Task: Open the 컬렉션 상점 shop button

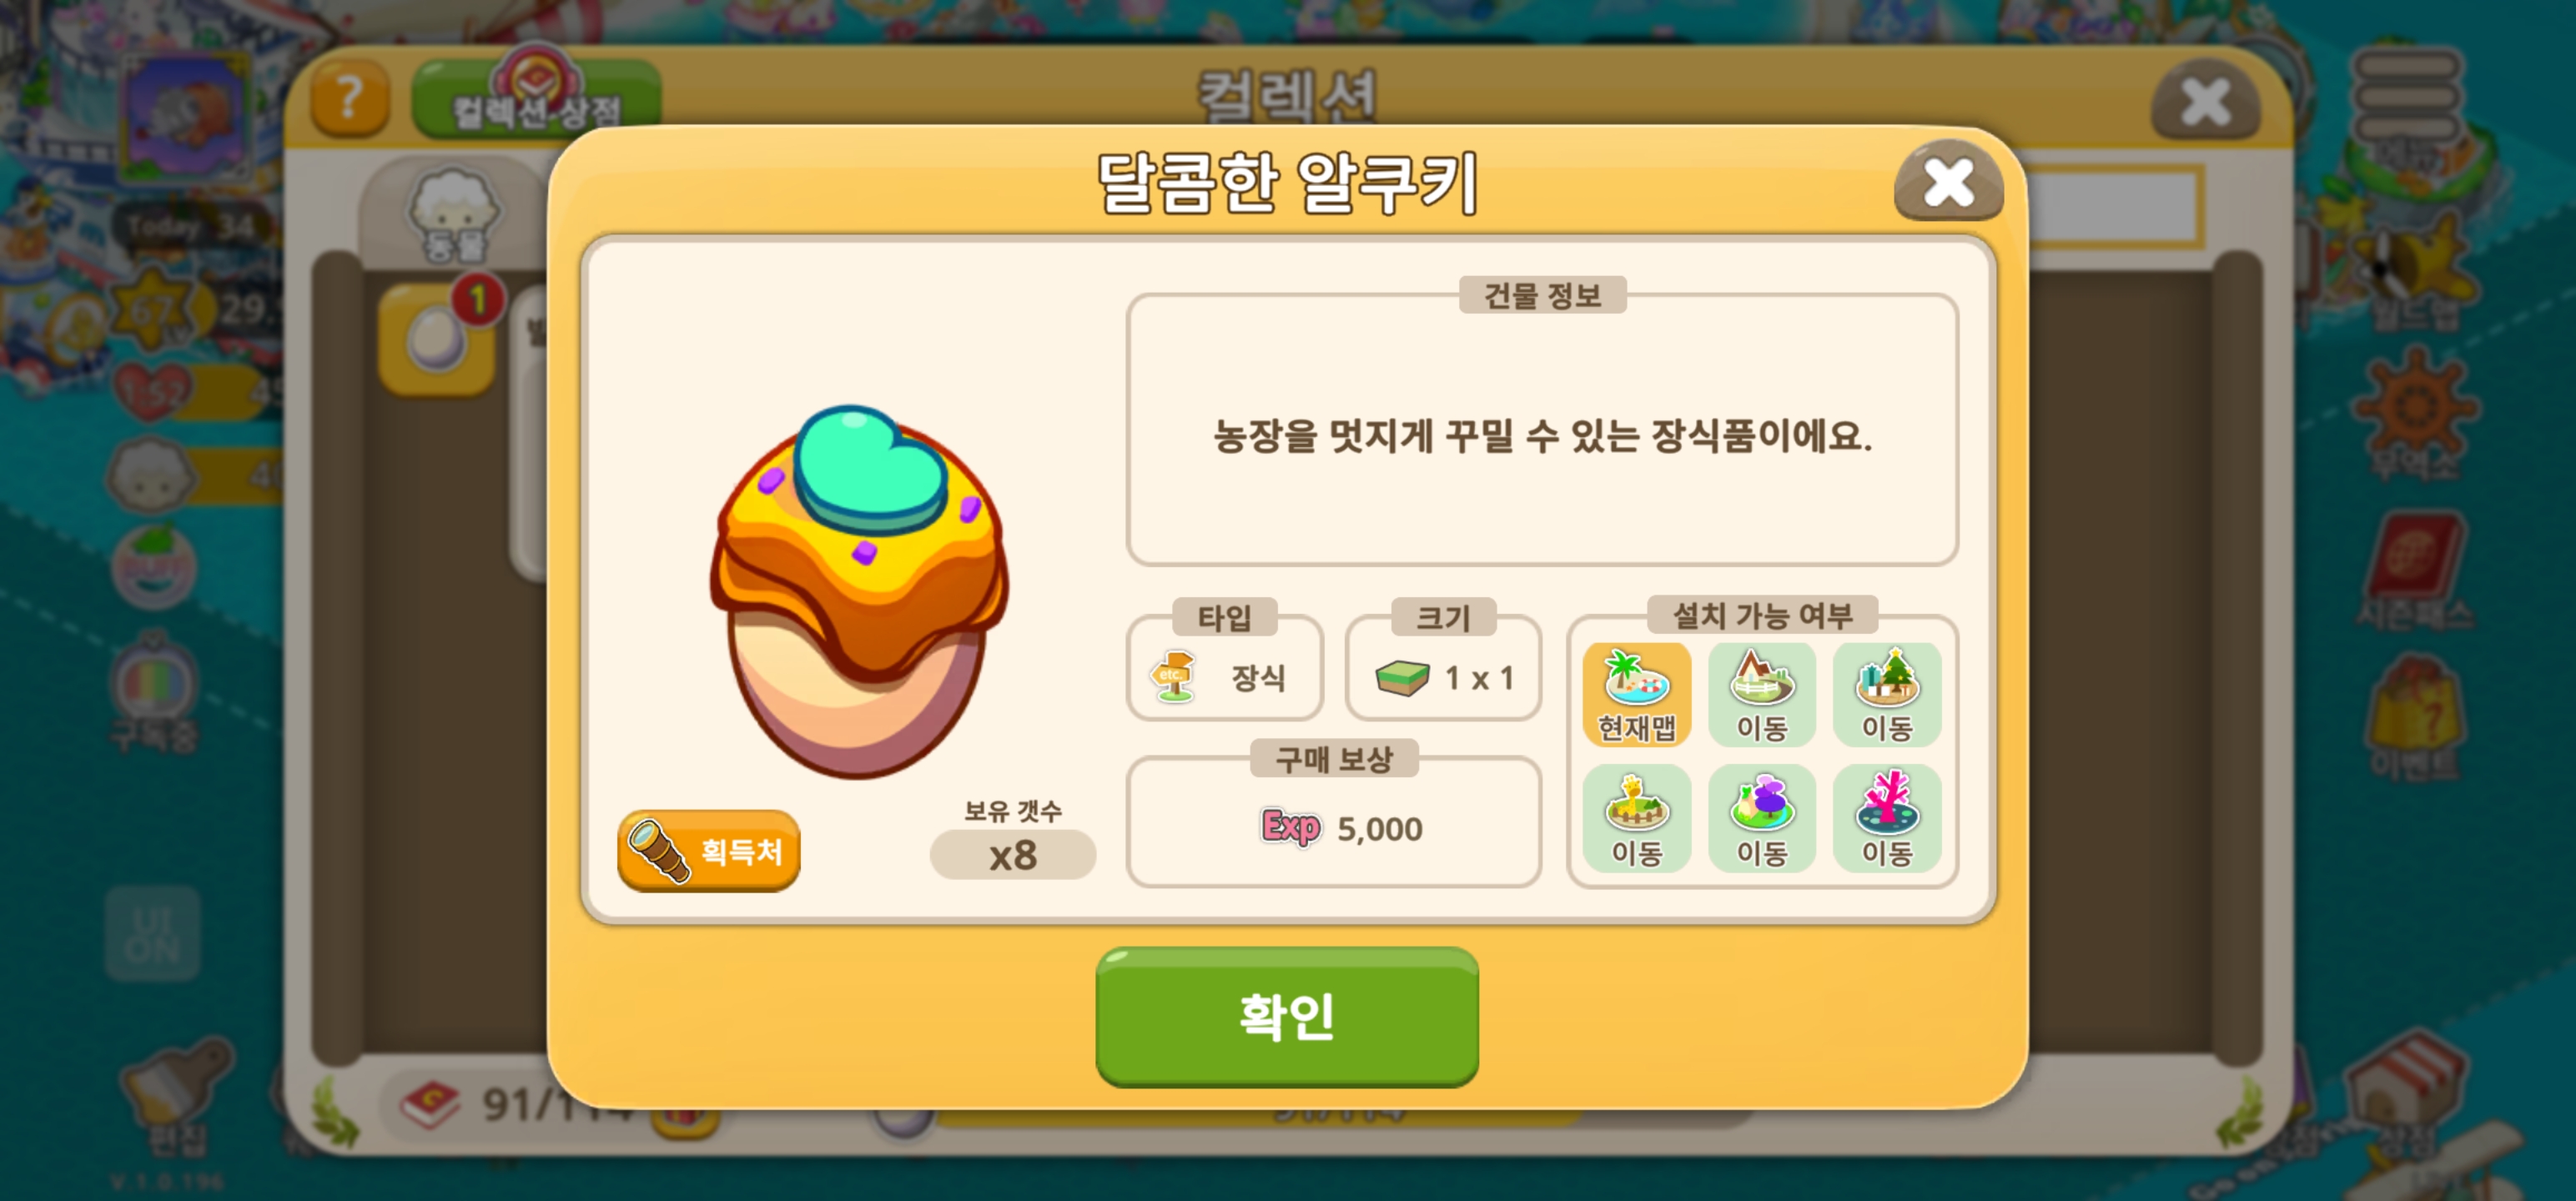Action: 536,98
